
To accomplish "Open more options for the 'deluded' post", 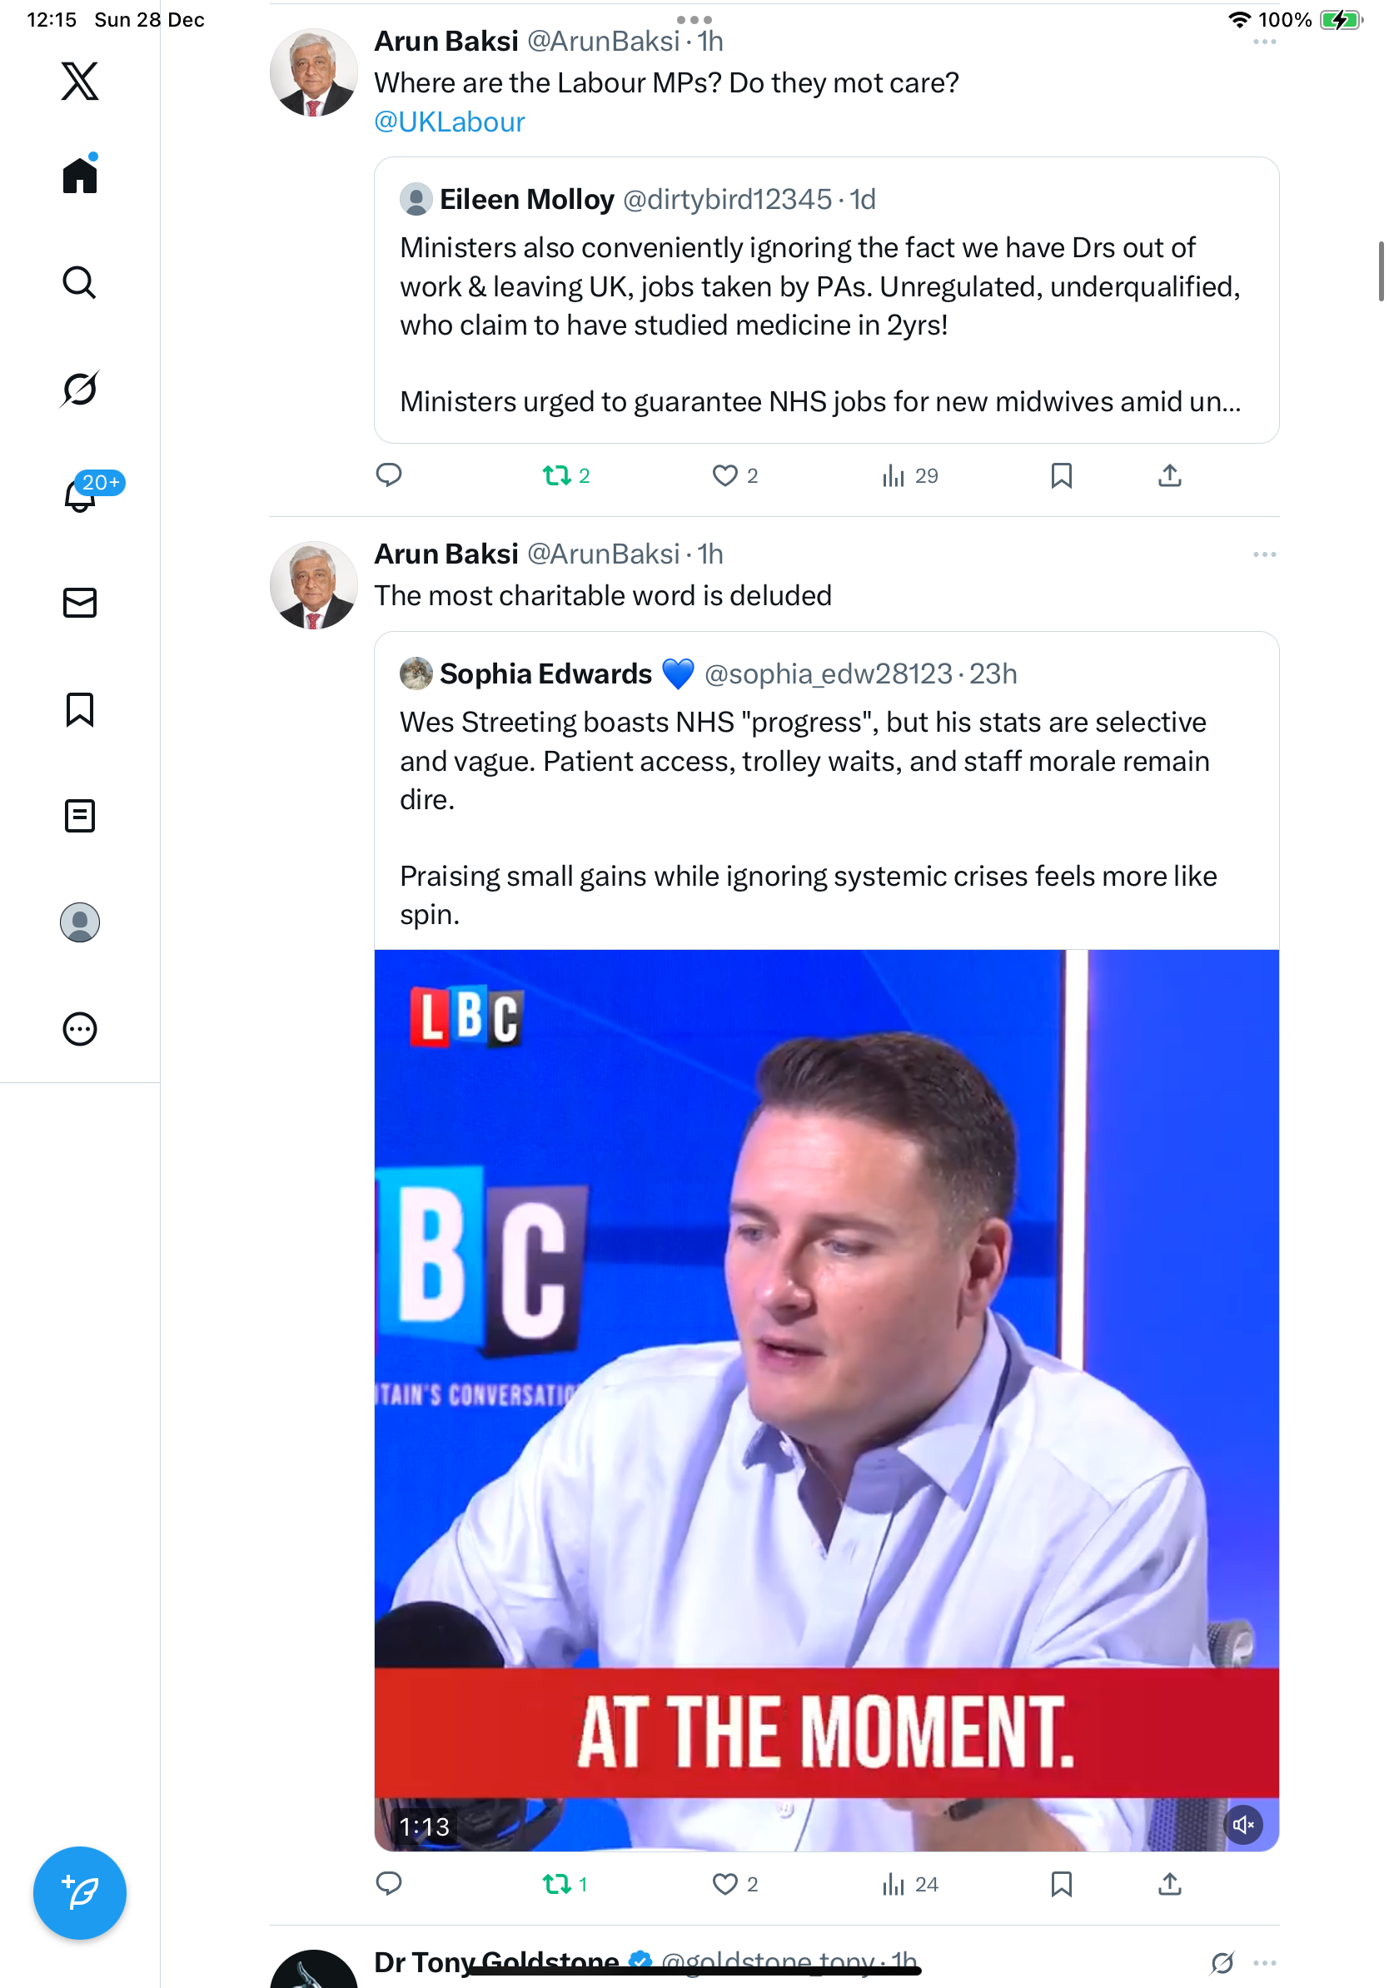I will [1263, 554].
